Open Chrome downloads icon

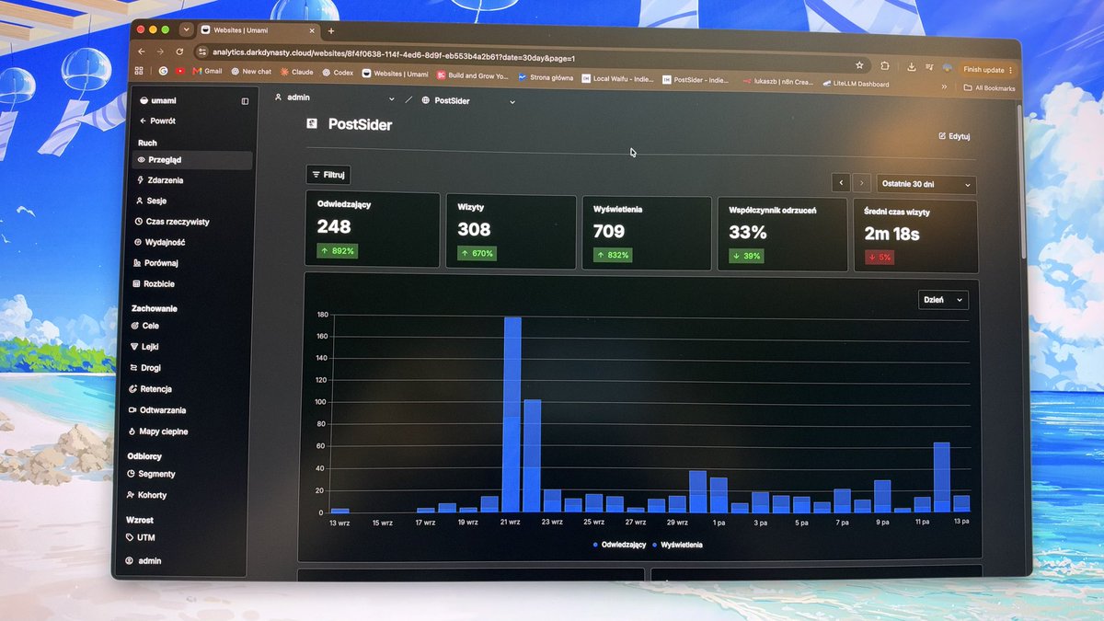911,67
